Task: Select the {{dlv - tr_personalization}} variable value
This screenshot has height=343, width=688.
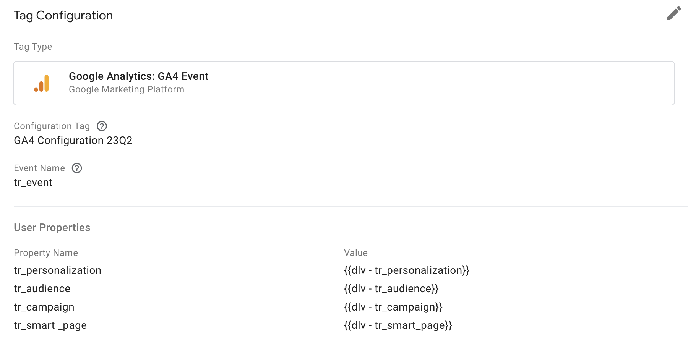Action: pos(406,270)
